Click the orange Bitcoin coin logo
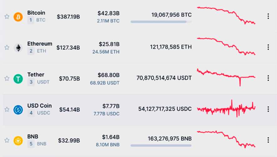Screen dimensions: 277x157 click(x=18, y=17)
